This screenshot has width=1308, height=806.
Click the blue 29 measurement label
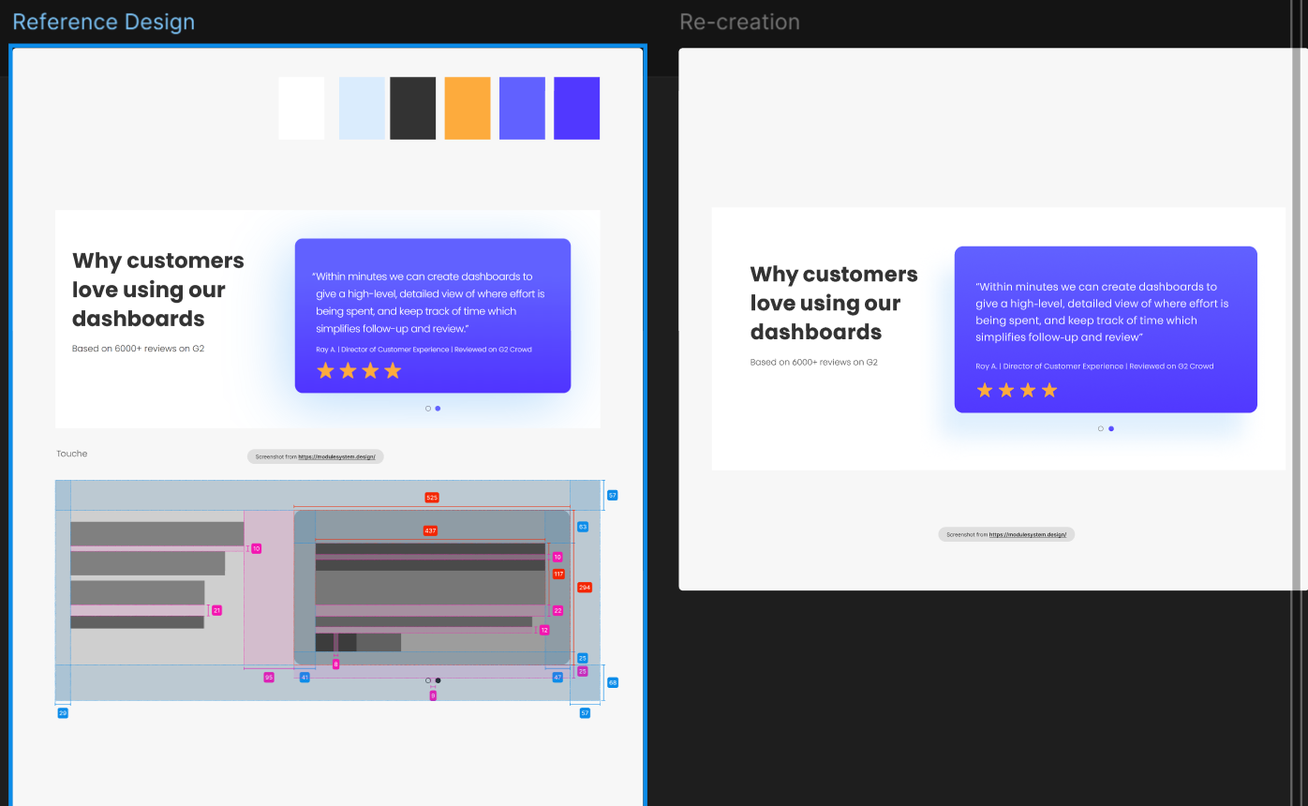[63, 713]
